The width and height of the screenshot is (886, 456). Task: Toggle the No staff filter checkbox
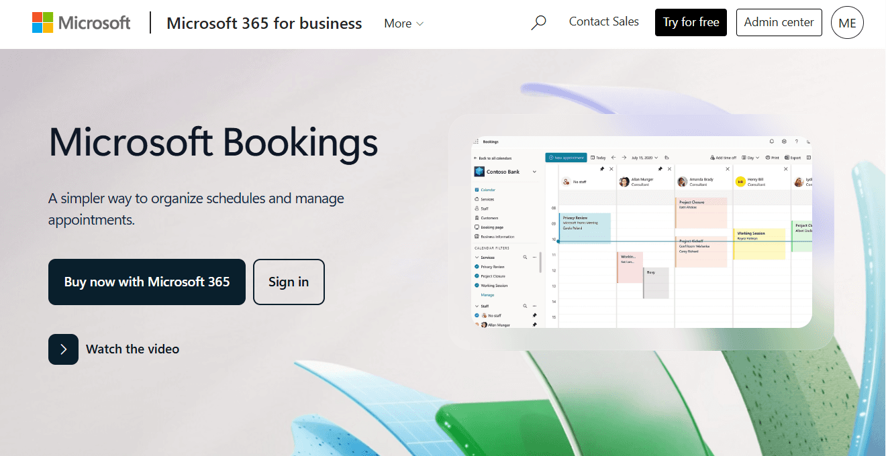click(477, 315)
